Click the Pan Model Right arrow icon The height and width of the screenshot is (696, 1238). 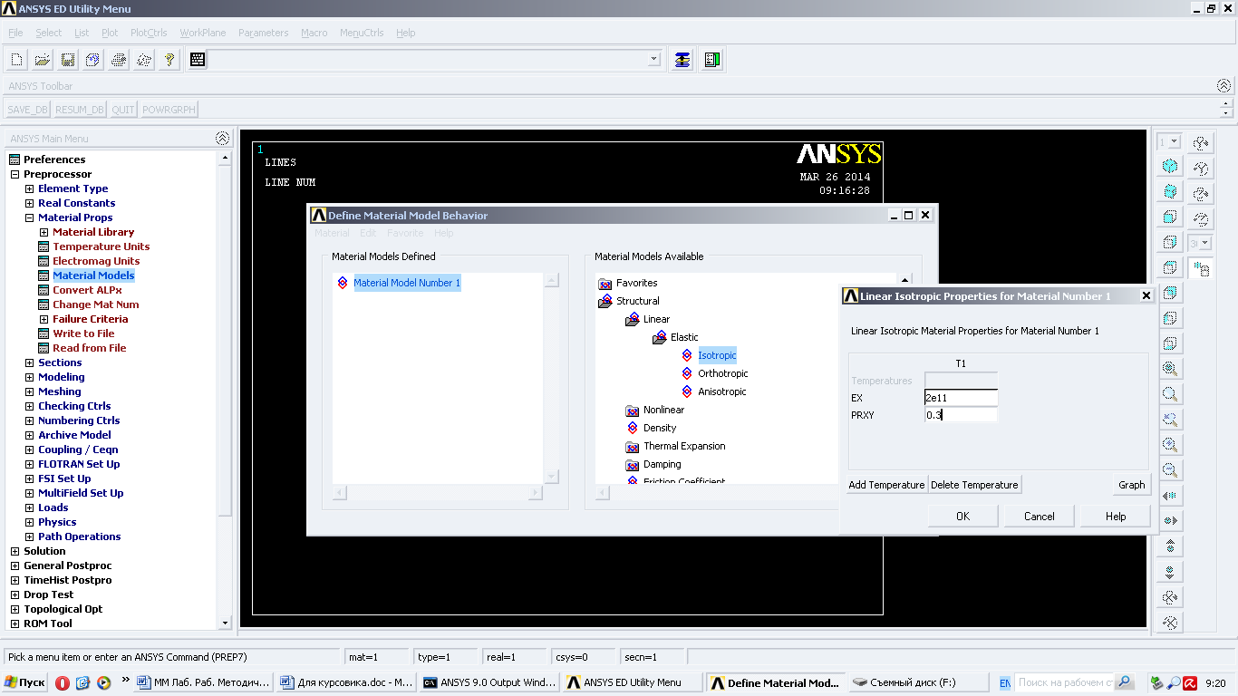[x=1170, y=521]
